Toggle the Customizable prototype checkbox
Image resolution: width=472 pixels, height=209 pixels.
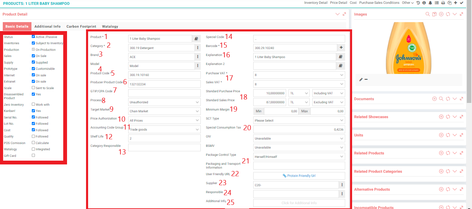point(33,68)
